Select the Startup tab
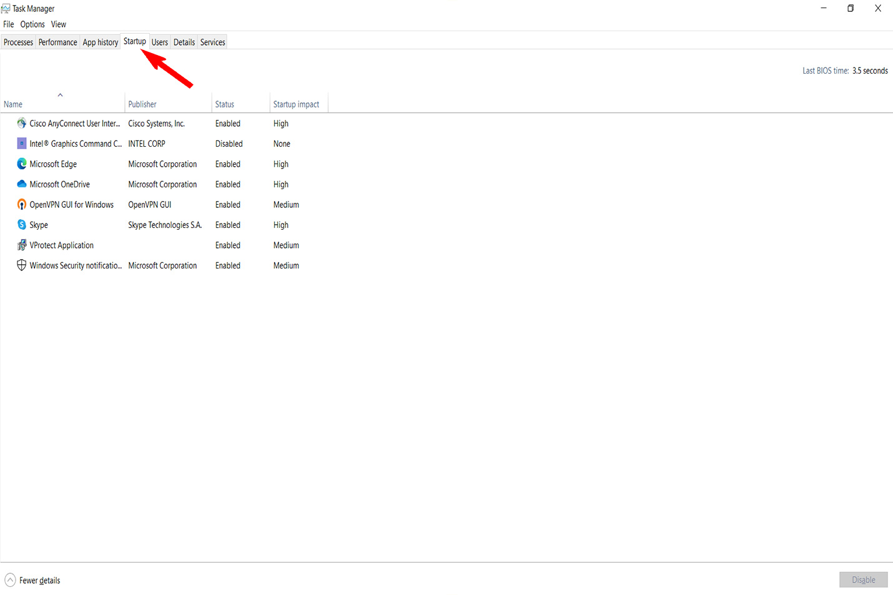 [135, 41]
